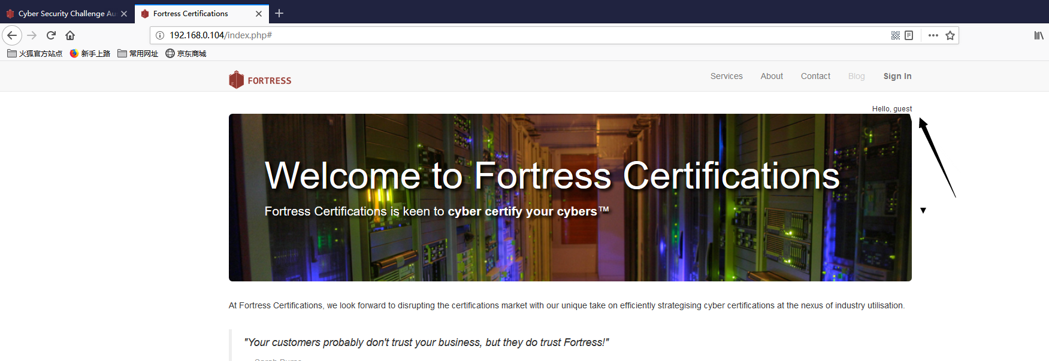Select the Sign In link
Image resolution: width=1049 pixels, height=361 pixels.
[x=897, y=76]
